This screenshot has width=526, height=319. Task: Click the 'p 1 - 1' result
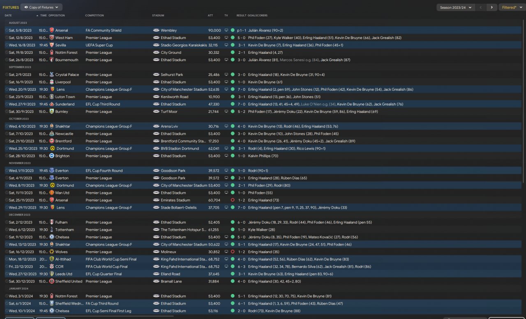tap(241, 30)
